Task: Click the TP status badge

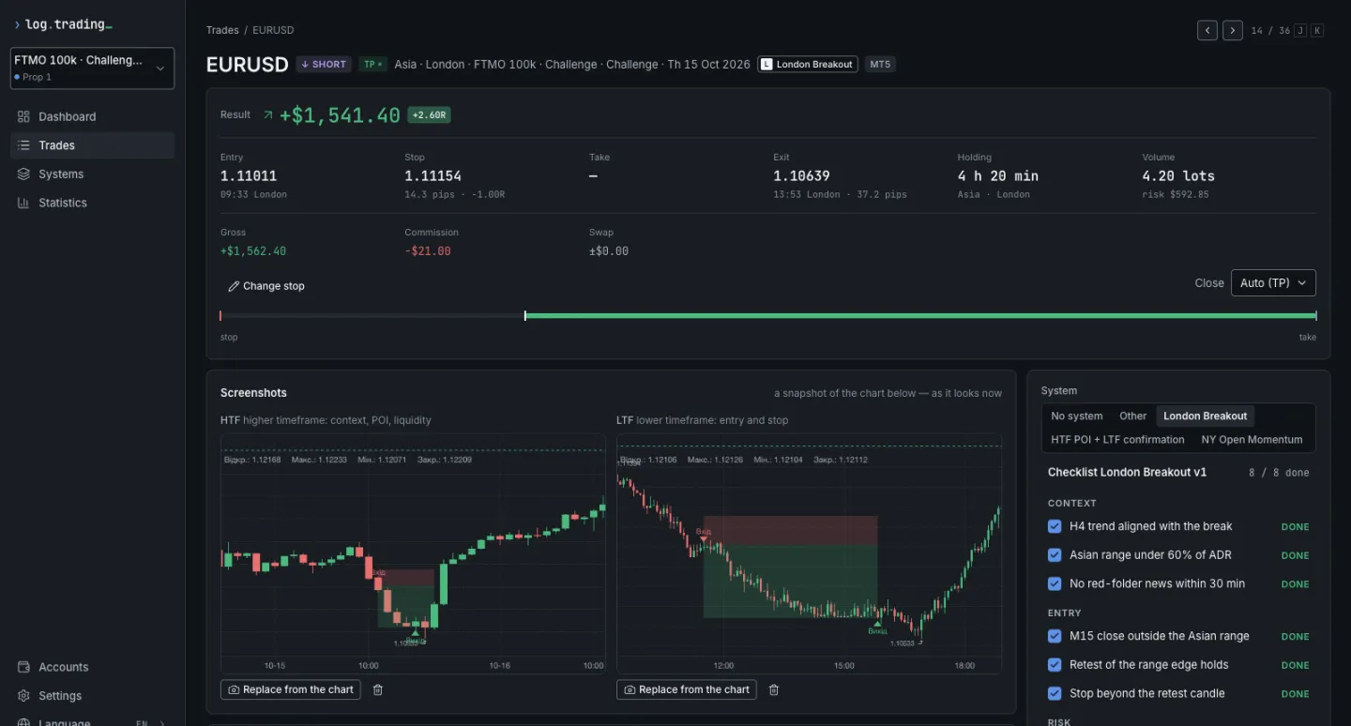Action: point(372,65)
